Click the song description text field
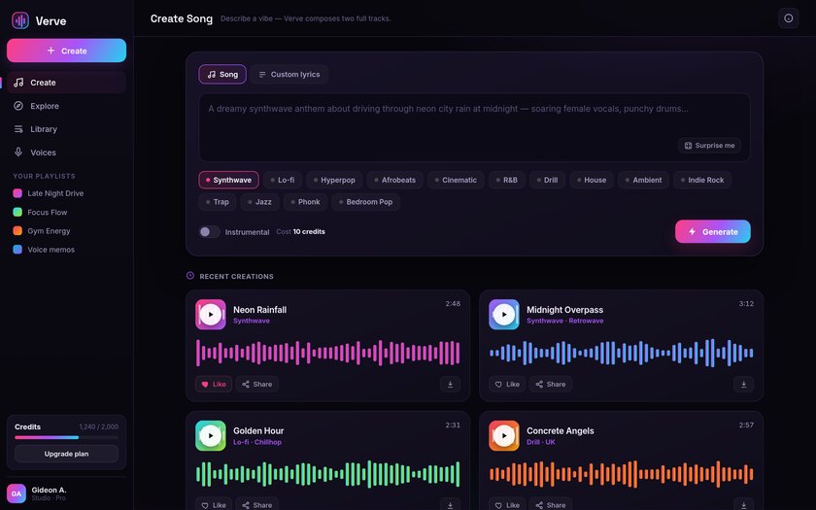816x510 pixels. click(474, 127)
